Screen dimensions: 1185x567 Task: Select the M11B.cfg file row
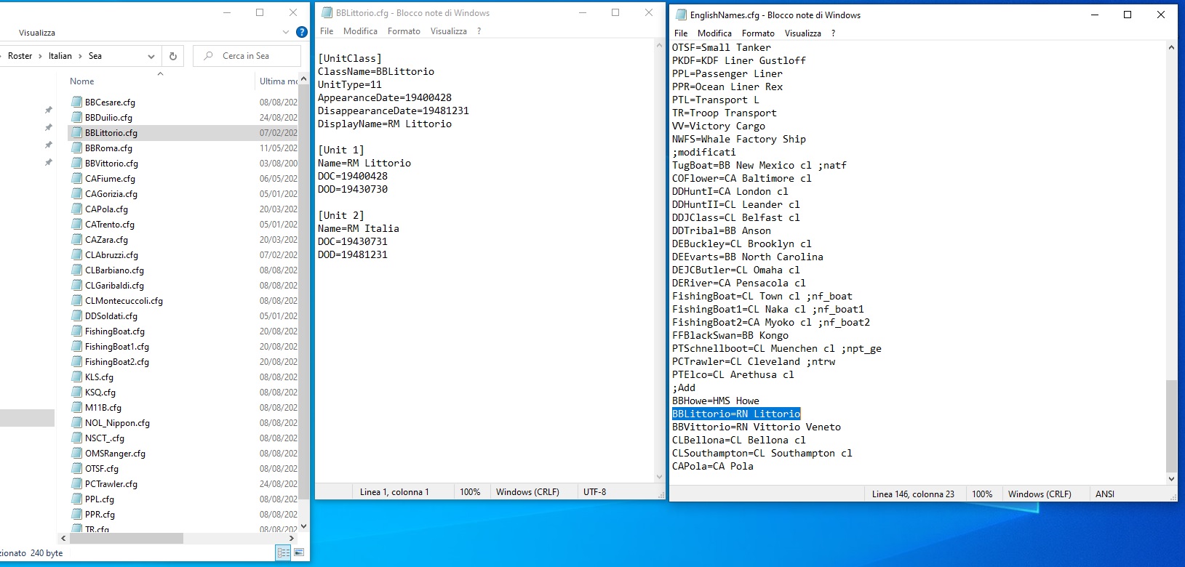(183, 408)
